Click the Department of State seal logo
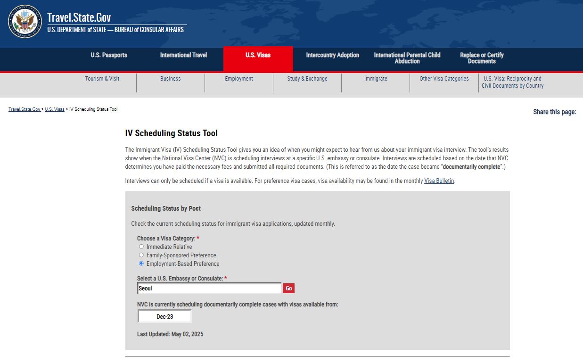This screenshot has width=583, height=362. (x=25, y=22)
